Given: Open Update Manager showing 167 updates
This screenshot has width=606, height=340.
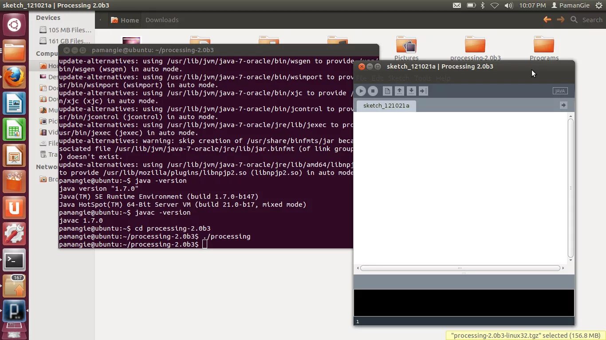Looking at the screenshot, I should [14, 286].
